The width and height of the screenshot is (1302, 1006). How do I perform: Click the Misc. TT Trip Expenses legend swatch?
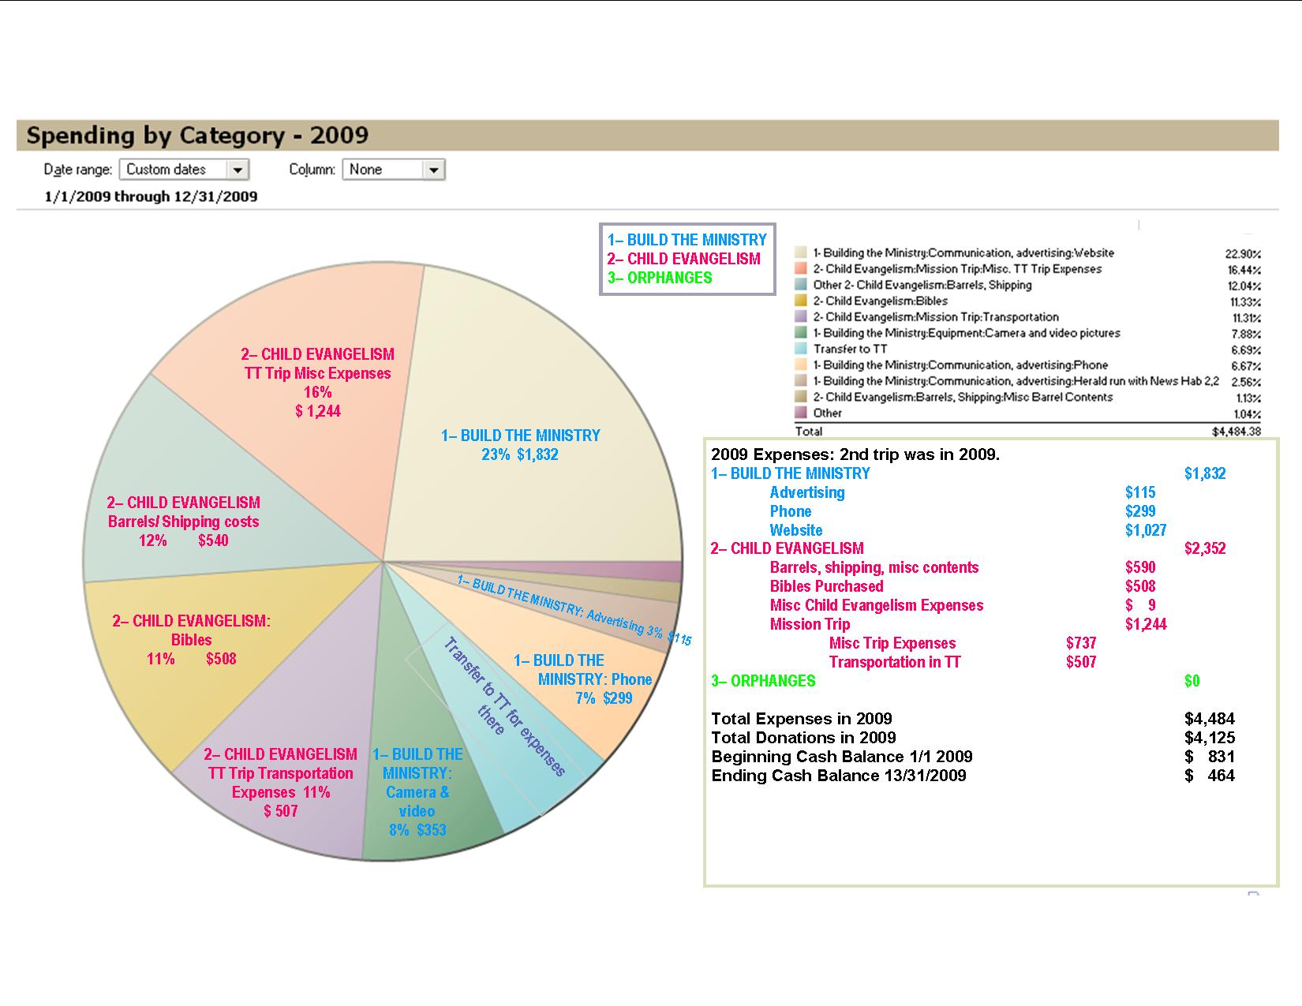point(801,269)
